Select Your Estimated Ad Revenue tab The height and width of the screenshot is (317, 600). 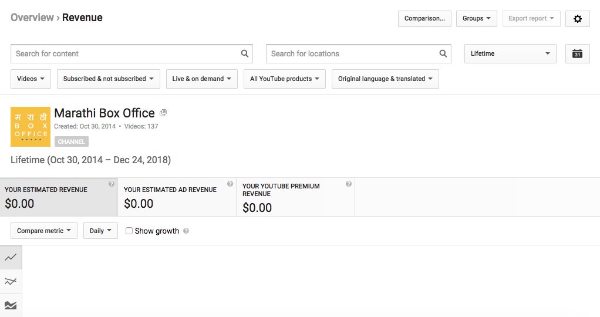click(x=177, y=197)
